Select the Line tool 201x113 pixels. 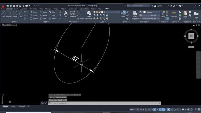[x=3, y=14]
